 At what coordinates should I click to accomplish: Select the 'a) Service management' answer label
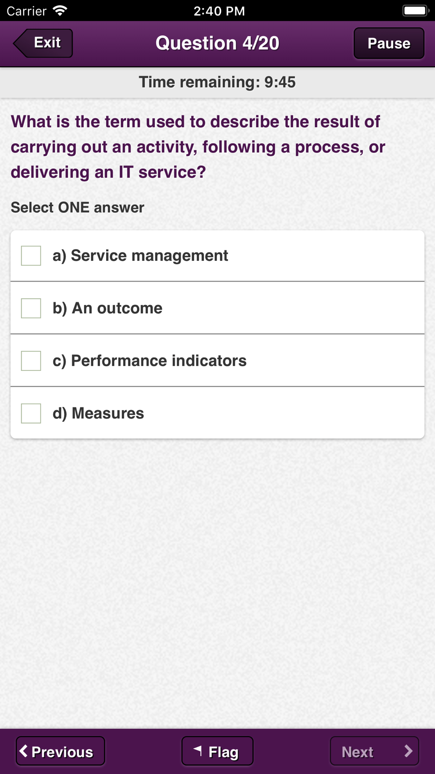(x=140, y=256)
